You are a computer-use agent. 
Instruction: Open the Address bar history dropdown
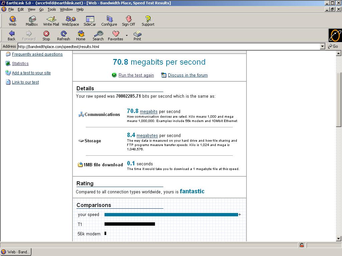pos(323,47)
